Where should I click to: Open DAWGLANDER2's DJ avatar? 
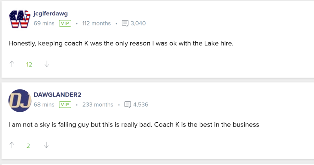(x=20, y=101)
